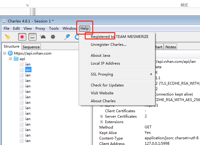
Task: Click the Client Certificates row
Action: pyautogui.click(x=120, y=111)
